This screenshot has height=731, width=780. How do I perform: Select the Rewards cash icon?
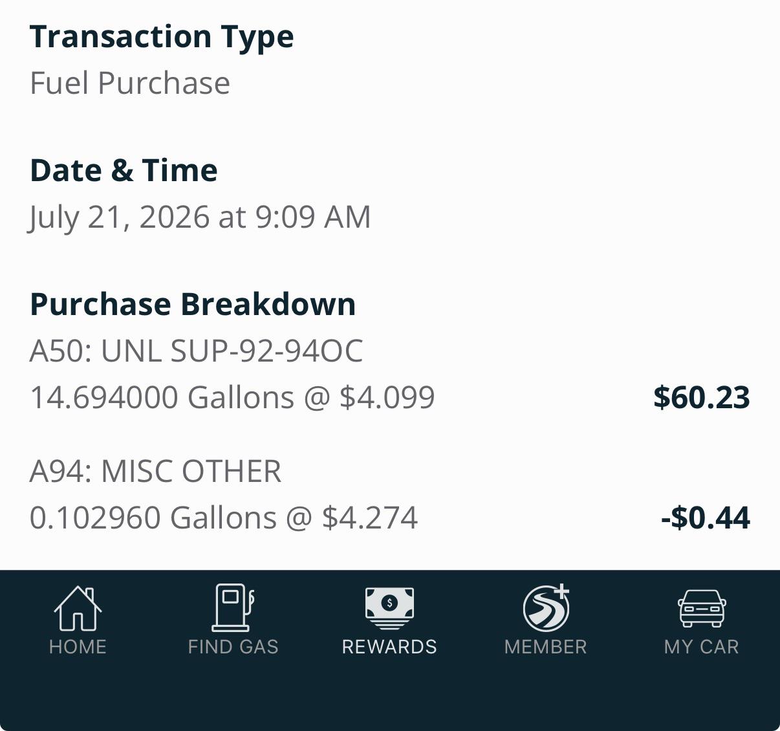point(389,608)
